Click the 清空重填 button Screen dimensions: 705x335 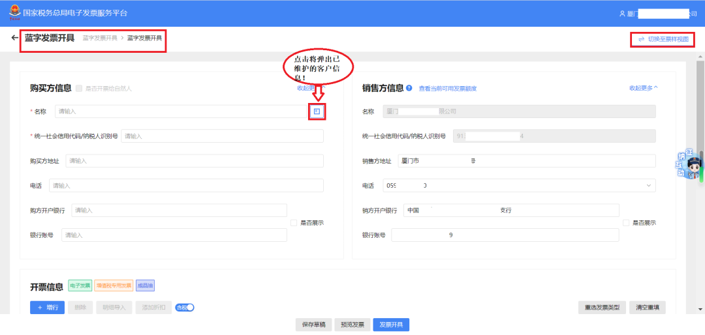click(x=648, y=308)
